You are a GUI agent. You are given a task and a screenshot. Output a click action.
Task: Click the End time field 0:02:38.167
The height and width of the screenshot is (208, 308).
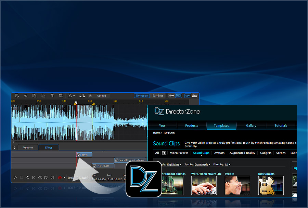115,179
